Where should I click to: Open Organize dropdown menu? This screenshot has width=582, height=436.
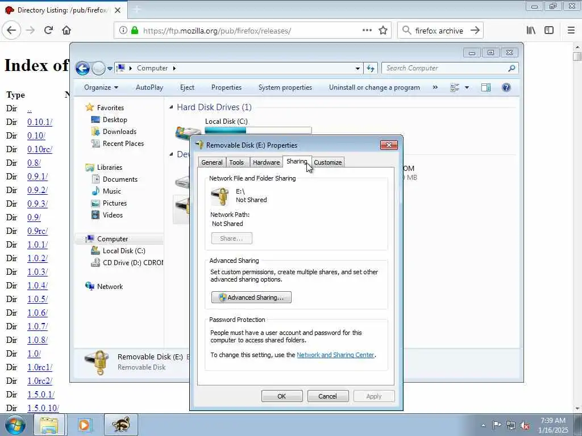coord(101,87)
